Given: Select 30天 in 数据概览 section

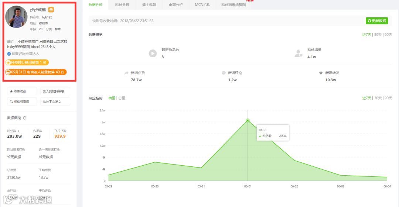Looking at the screenshot, I should (x=378, y=35).
